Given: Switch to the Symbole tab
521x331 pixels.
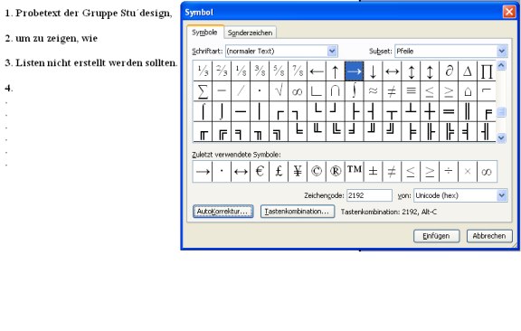Looking at the screenshot, I should pyautogui.click(x=204, y=33).
